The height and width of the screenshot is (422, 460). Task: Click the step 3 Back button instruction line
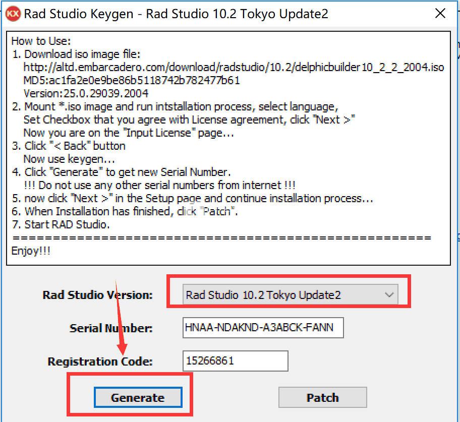[69, 146]
